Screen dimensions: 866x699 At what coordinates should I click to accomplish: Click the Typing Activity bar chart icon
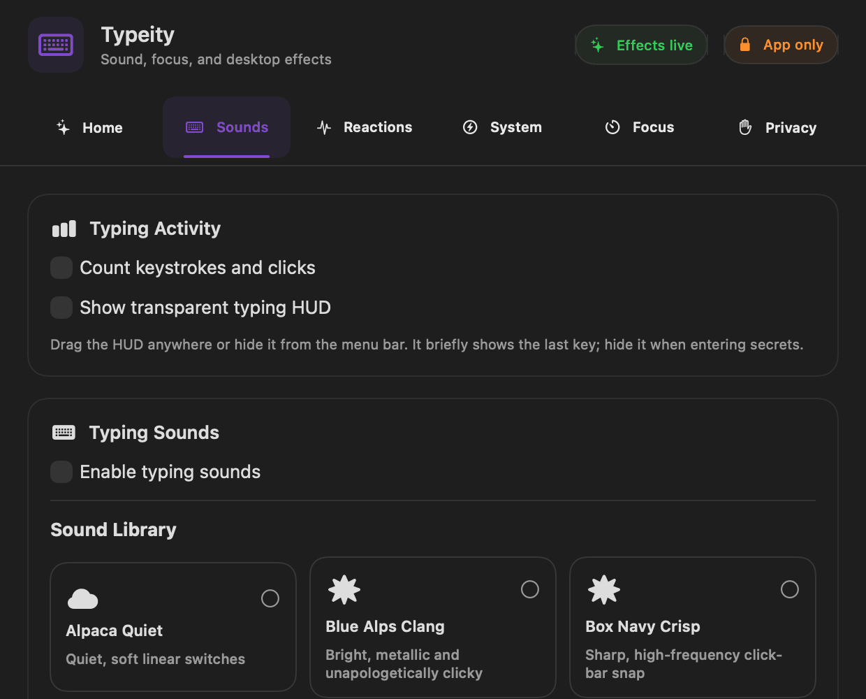click(x=64, y=229)
